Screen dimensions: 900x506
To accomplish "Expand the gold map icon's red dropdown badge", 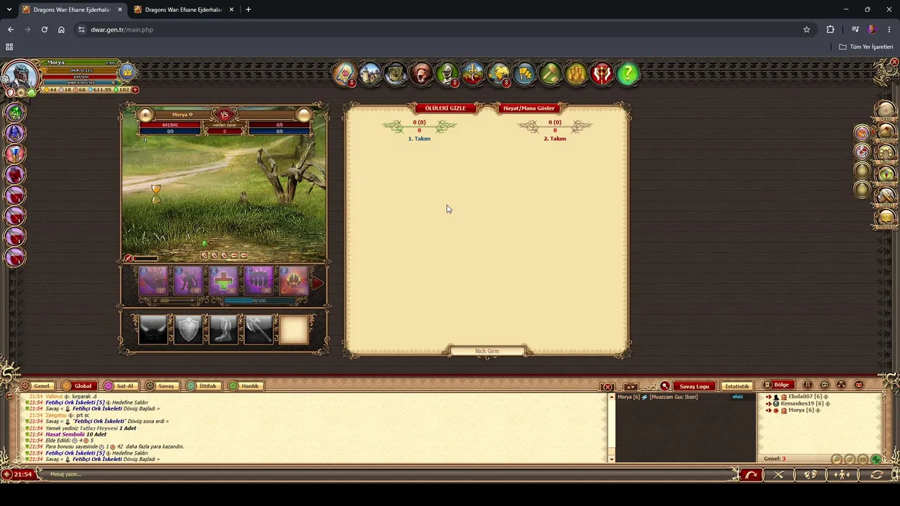I will [506, 83].
